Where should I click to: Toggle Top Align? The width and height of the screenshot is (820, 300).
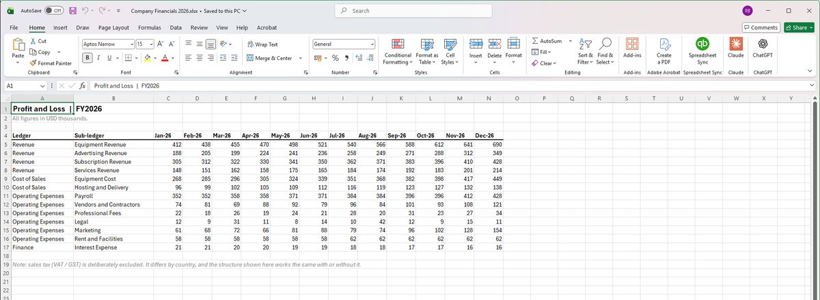pyautogui.click(x=188, y=44)
